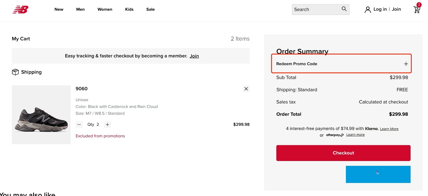Viewport: 428px width, 196px height.
Task: Open the Sale navigation menu
Action: click(150, 9)
